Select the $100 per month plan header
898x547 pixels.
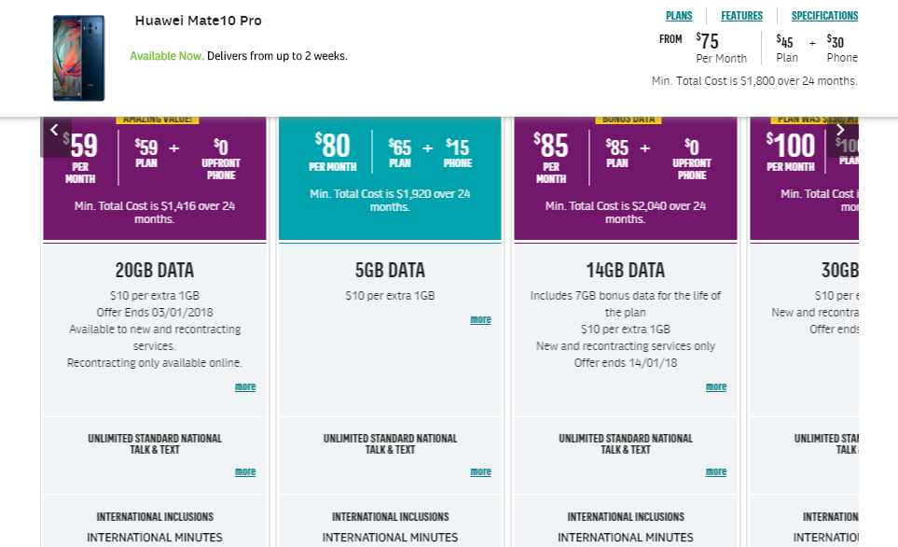[804, 178]
